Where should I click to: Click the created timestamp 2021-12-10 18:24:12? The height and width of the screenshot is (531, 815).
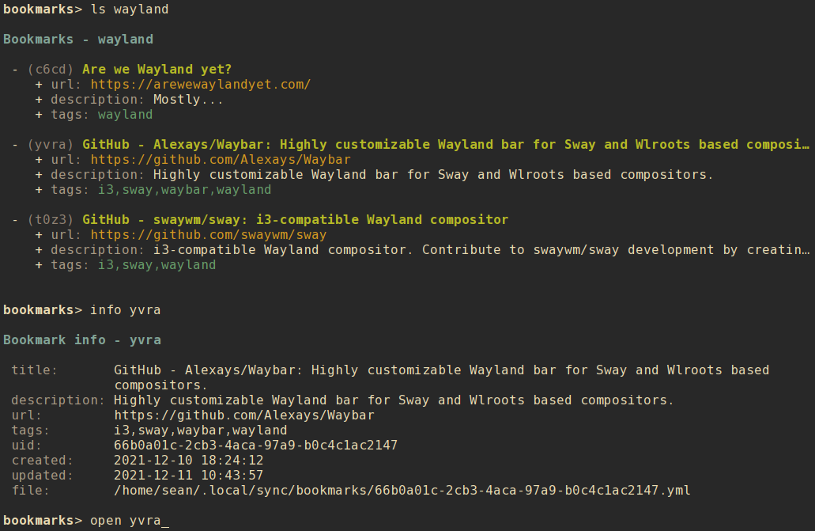[x=188, y=461]
